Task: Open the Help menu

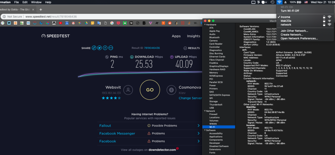Action: 48,2
